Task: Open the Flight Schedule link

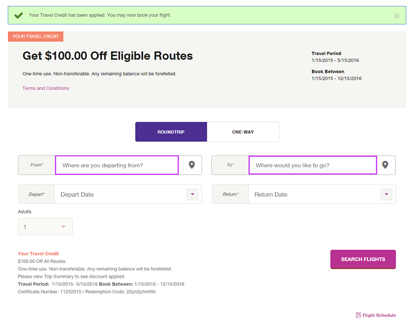Action: coord(379,315)
